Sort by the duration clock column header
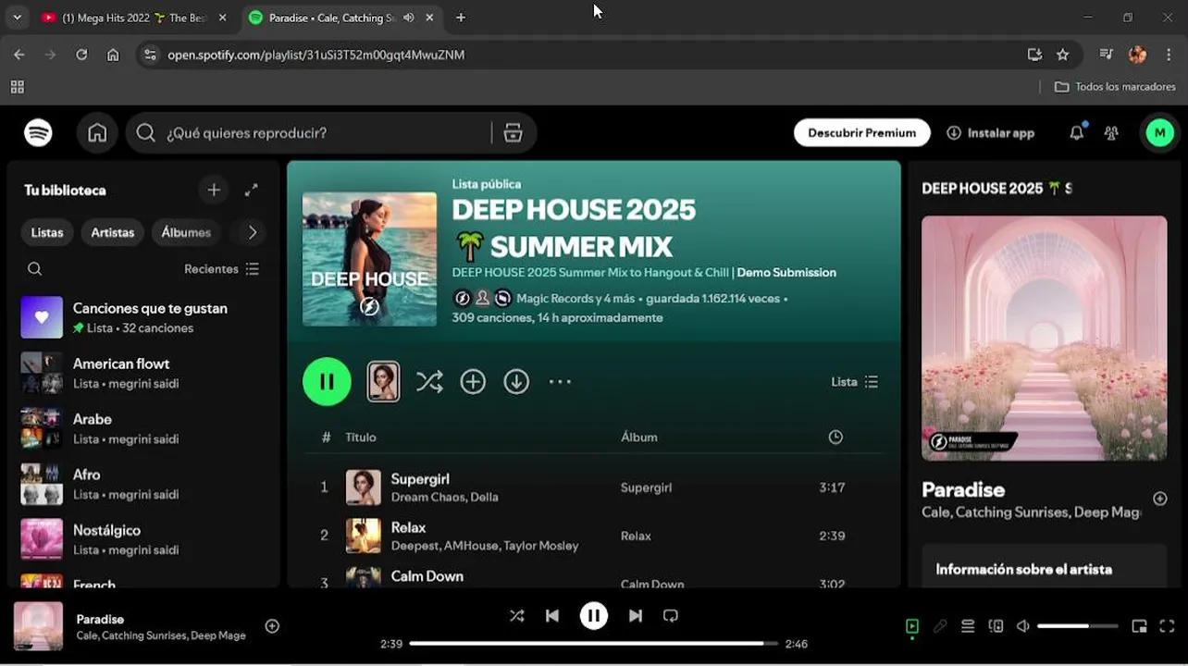1188x666 pixels. click(835, 437)
